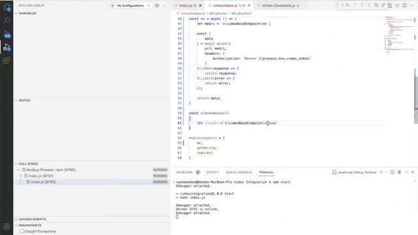418x235 pixels.
Task: Step out in debug toolbar
Action: coord(369,5)
